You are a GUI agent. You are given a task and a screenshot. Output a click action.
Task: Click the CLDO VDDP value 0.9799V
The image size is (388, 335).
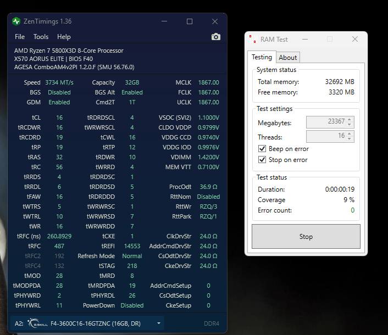tap(208, 127)
